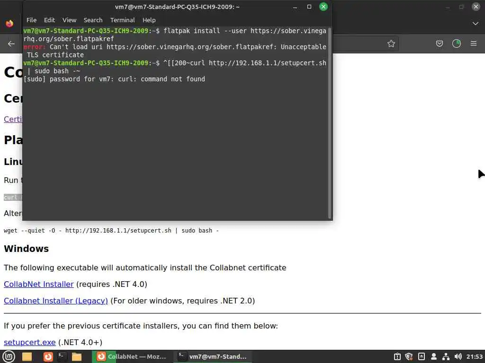Open the terminal Help menu

pos(149,20)
